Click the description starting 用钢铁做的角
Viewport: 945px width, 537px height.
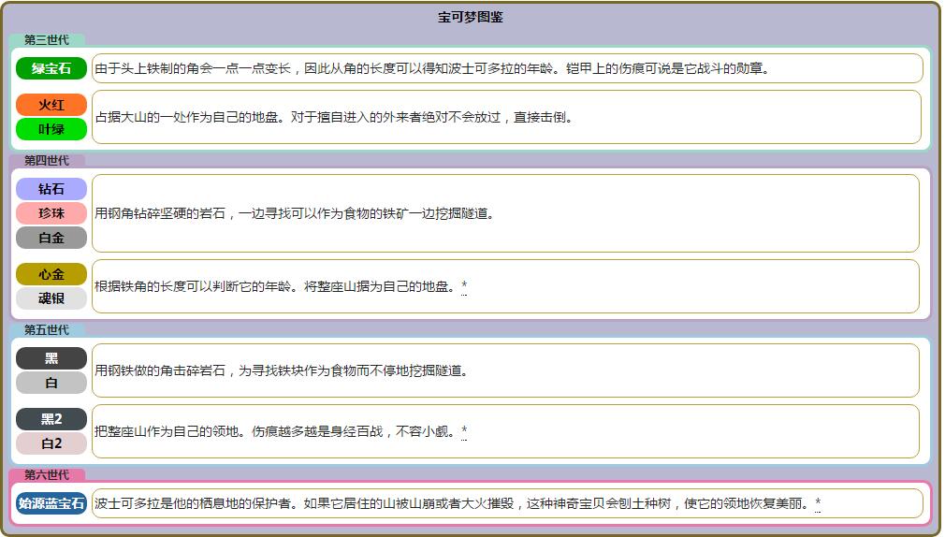[x=282, y=370]
